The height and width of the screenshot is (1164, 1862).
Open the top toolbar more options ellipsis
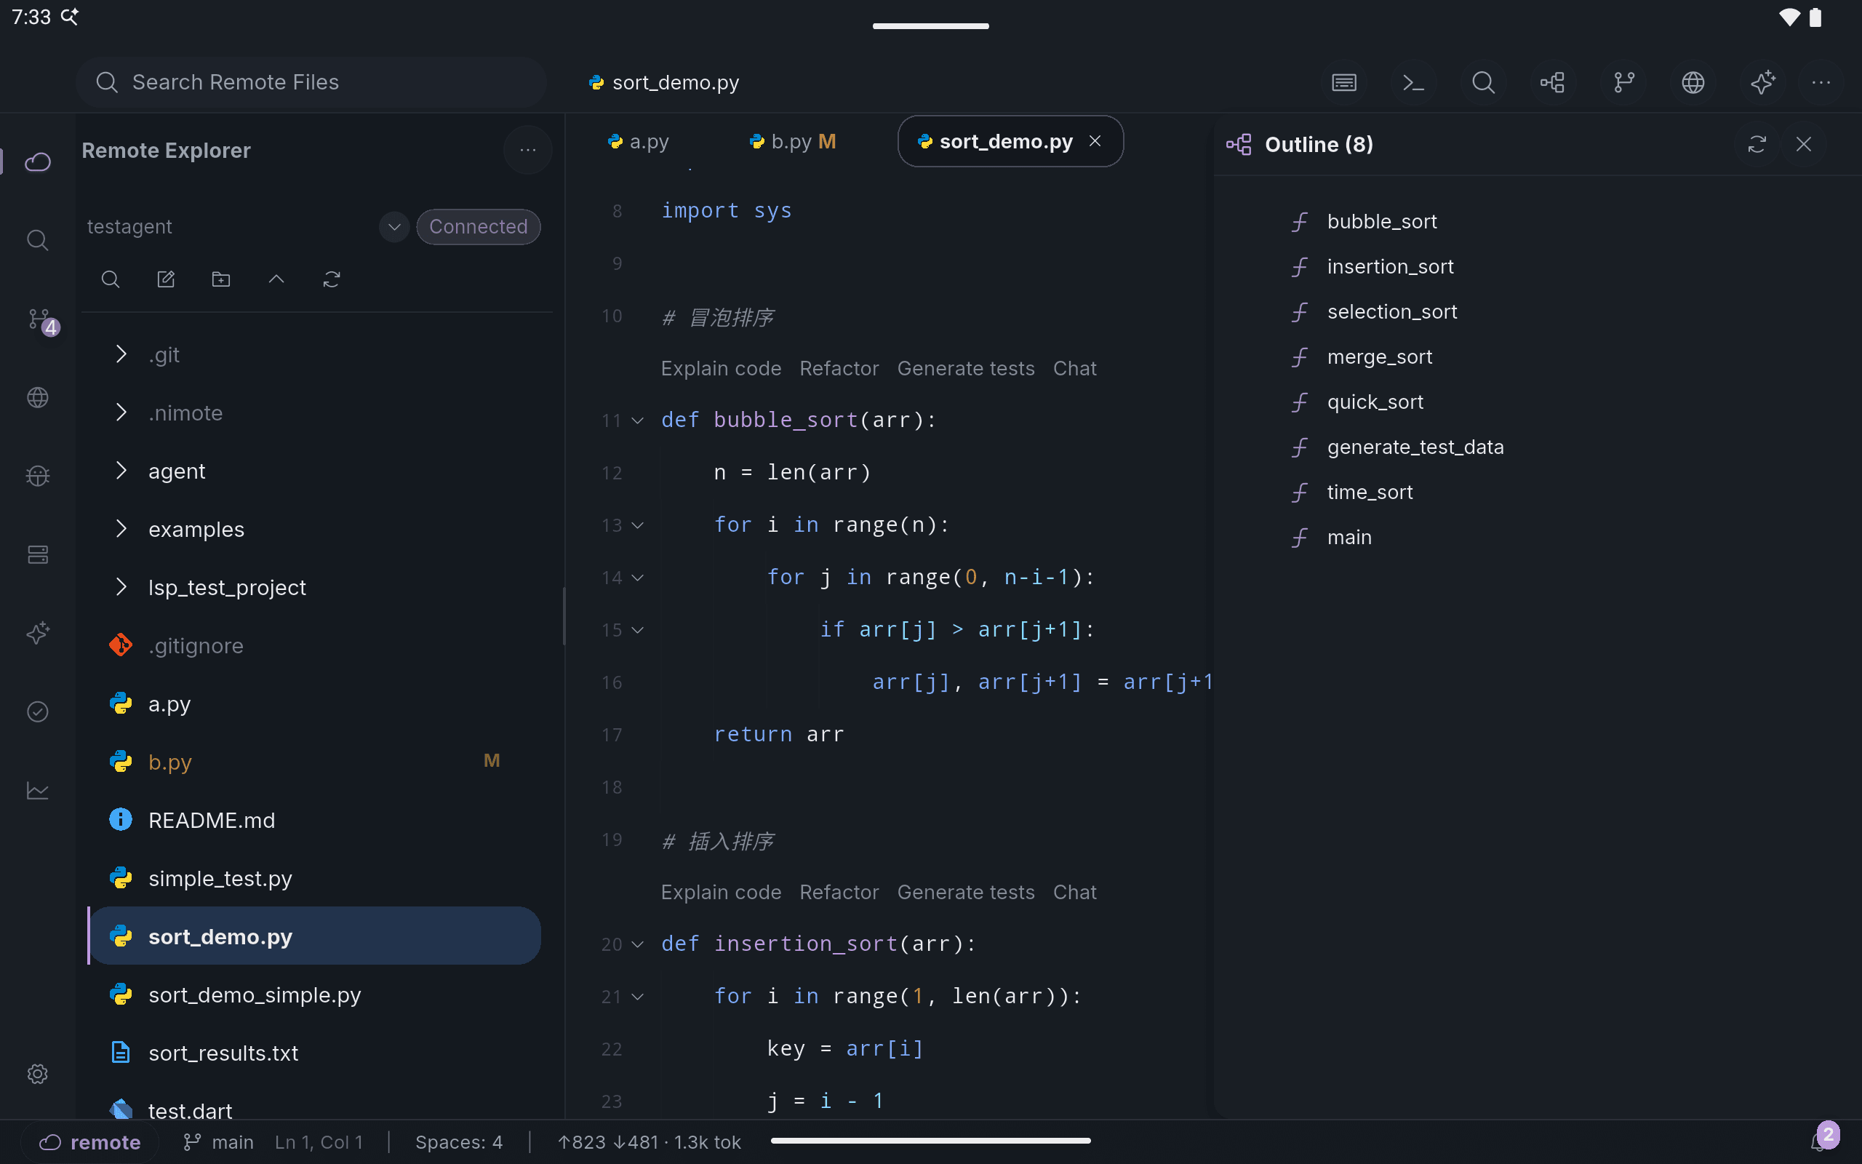1821,82
